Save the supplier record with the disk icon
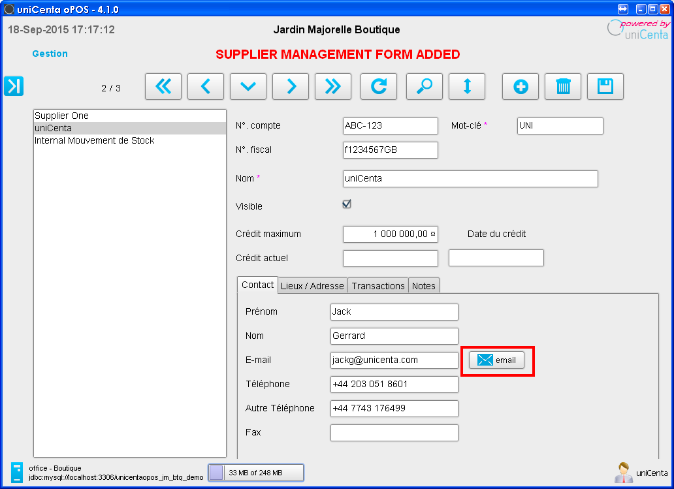The width and height of the screenshot is (674, 489). (x=605, y=86)
